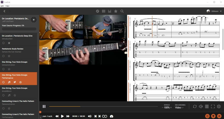Mark Four Note Groups Breakdown complete

(3, 95)
